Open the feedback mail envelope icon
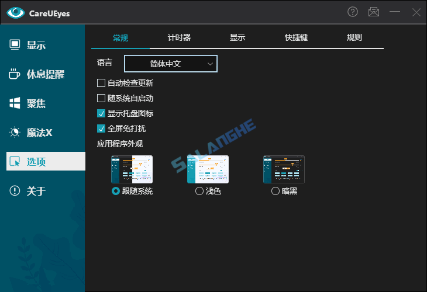This screenshot has width=427, height=292. pos(373,12)
